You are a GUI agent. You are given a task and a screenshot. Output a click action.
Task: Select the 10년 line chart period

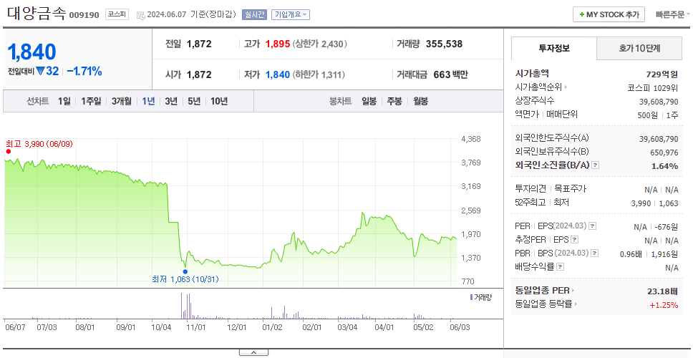(x=219, y=101)
